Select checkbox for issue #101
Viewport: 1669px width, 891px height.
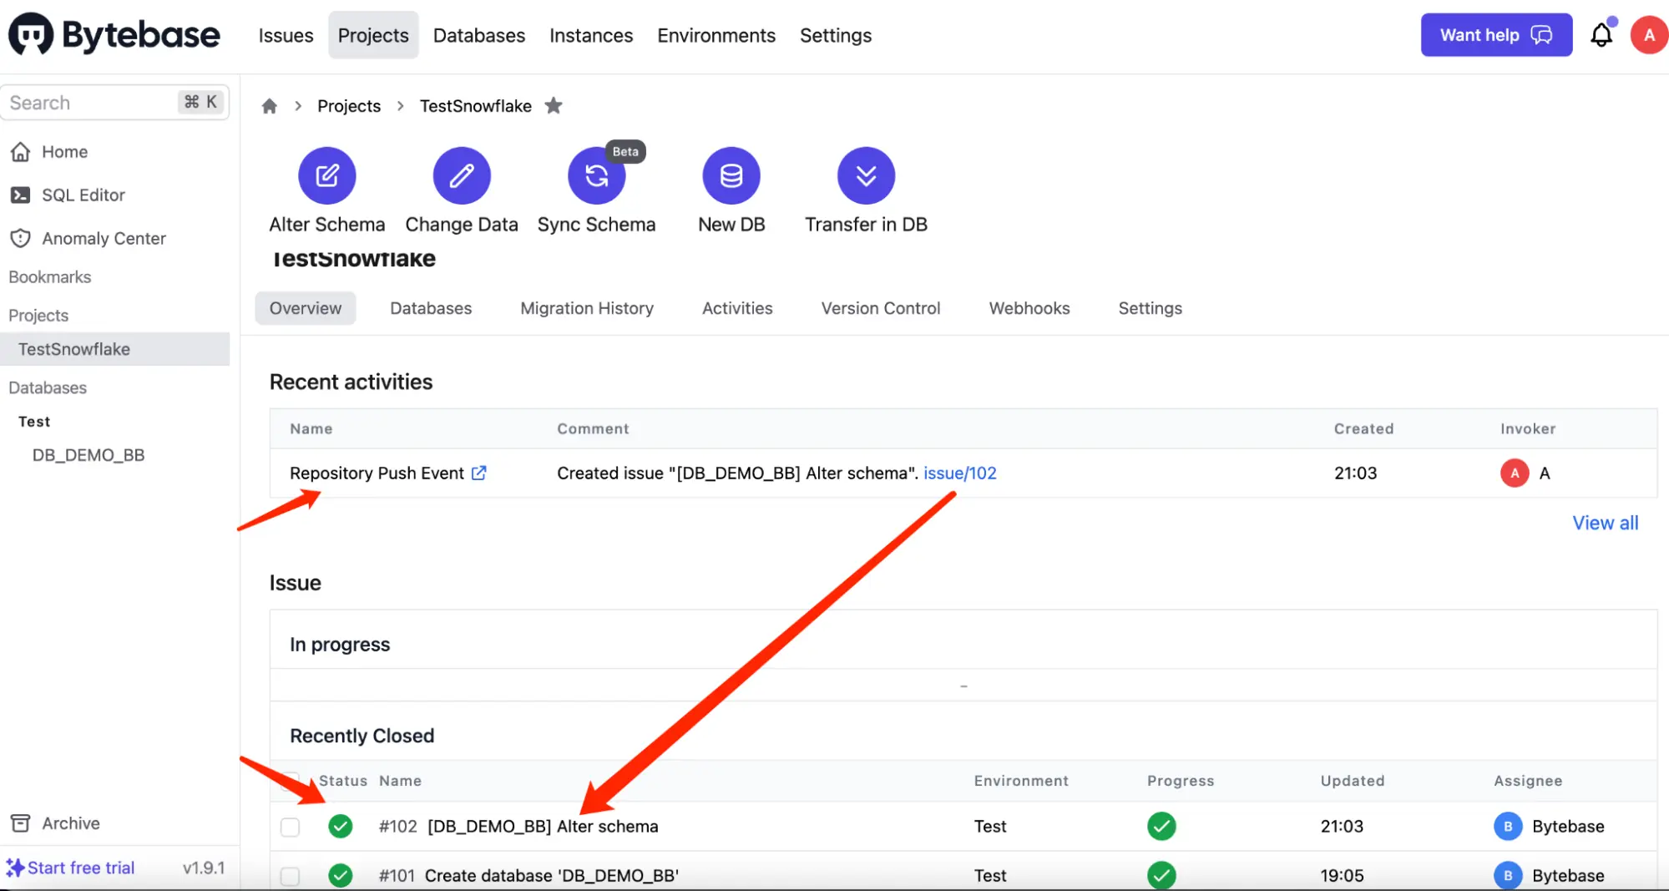[x=290, y=876]
